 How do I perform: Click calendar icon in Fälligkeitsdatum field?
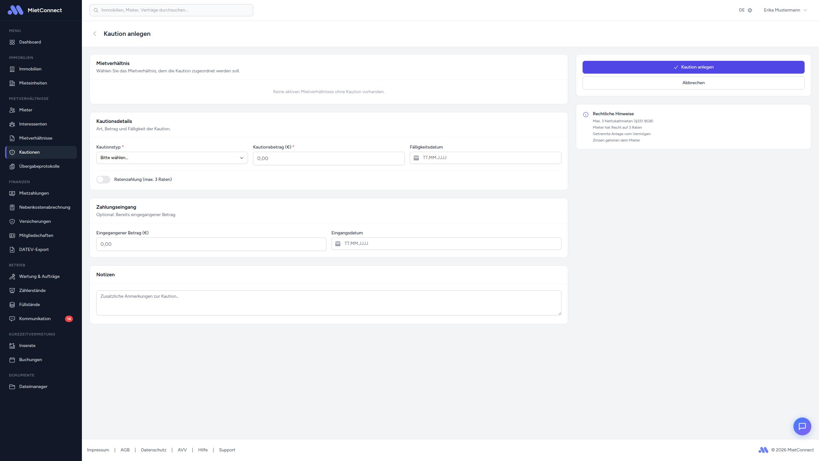(x=416, y=158)
